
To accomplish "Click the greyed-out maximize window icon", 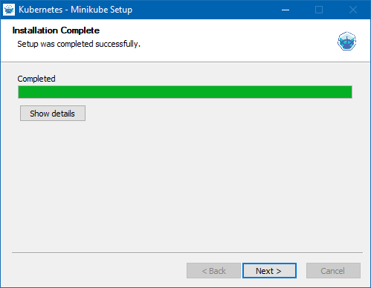I will (319, 10).
